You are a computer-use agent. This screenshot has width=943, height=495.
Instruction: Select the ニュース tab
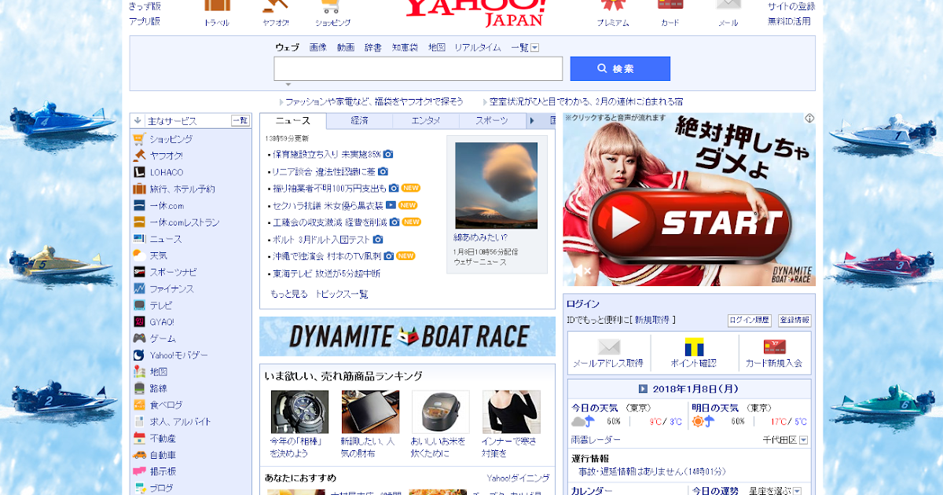coord(292,120)
